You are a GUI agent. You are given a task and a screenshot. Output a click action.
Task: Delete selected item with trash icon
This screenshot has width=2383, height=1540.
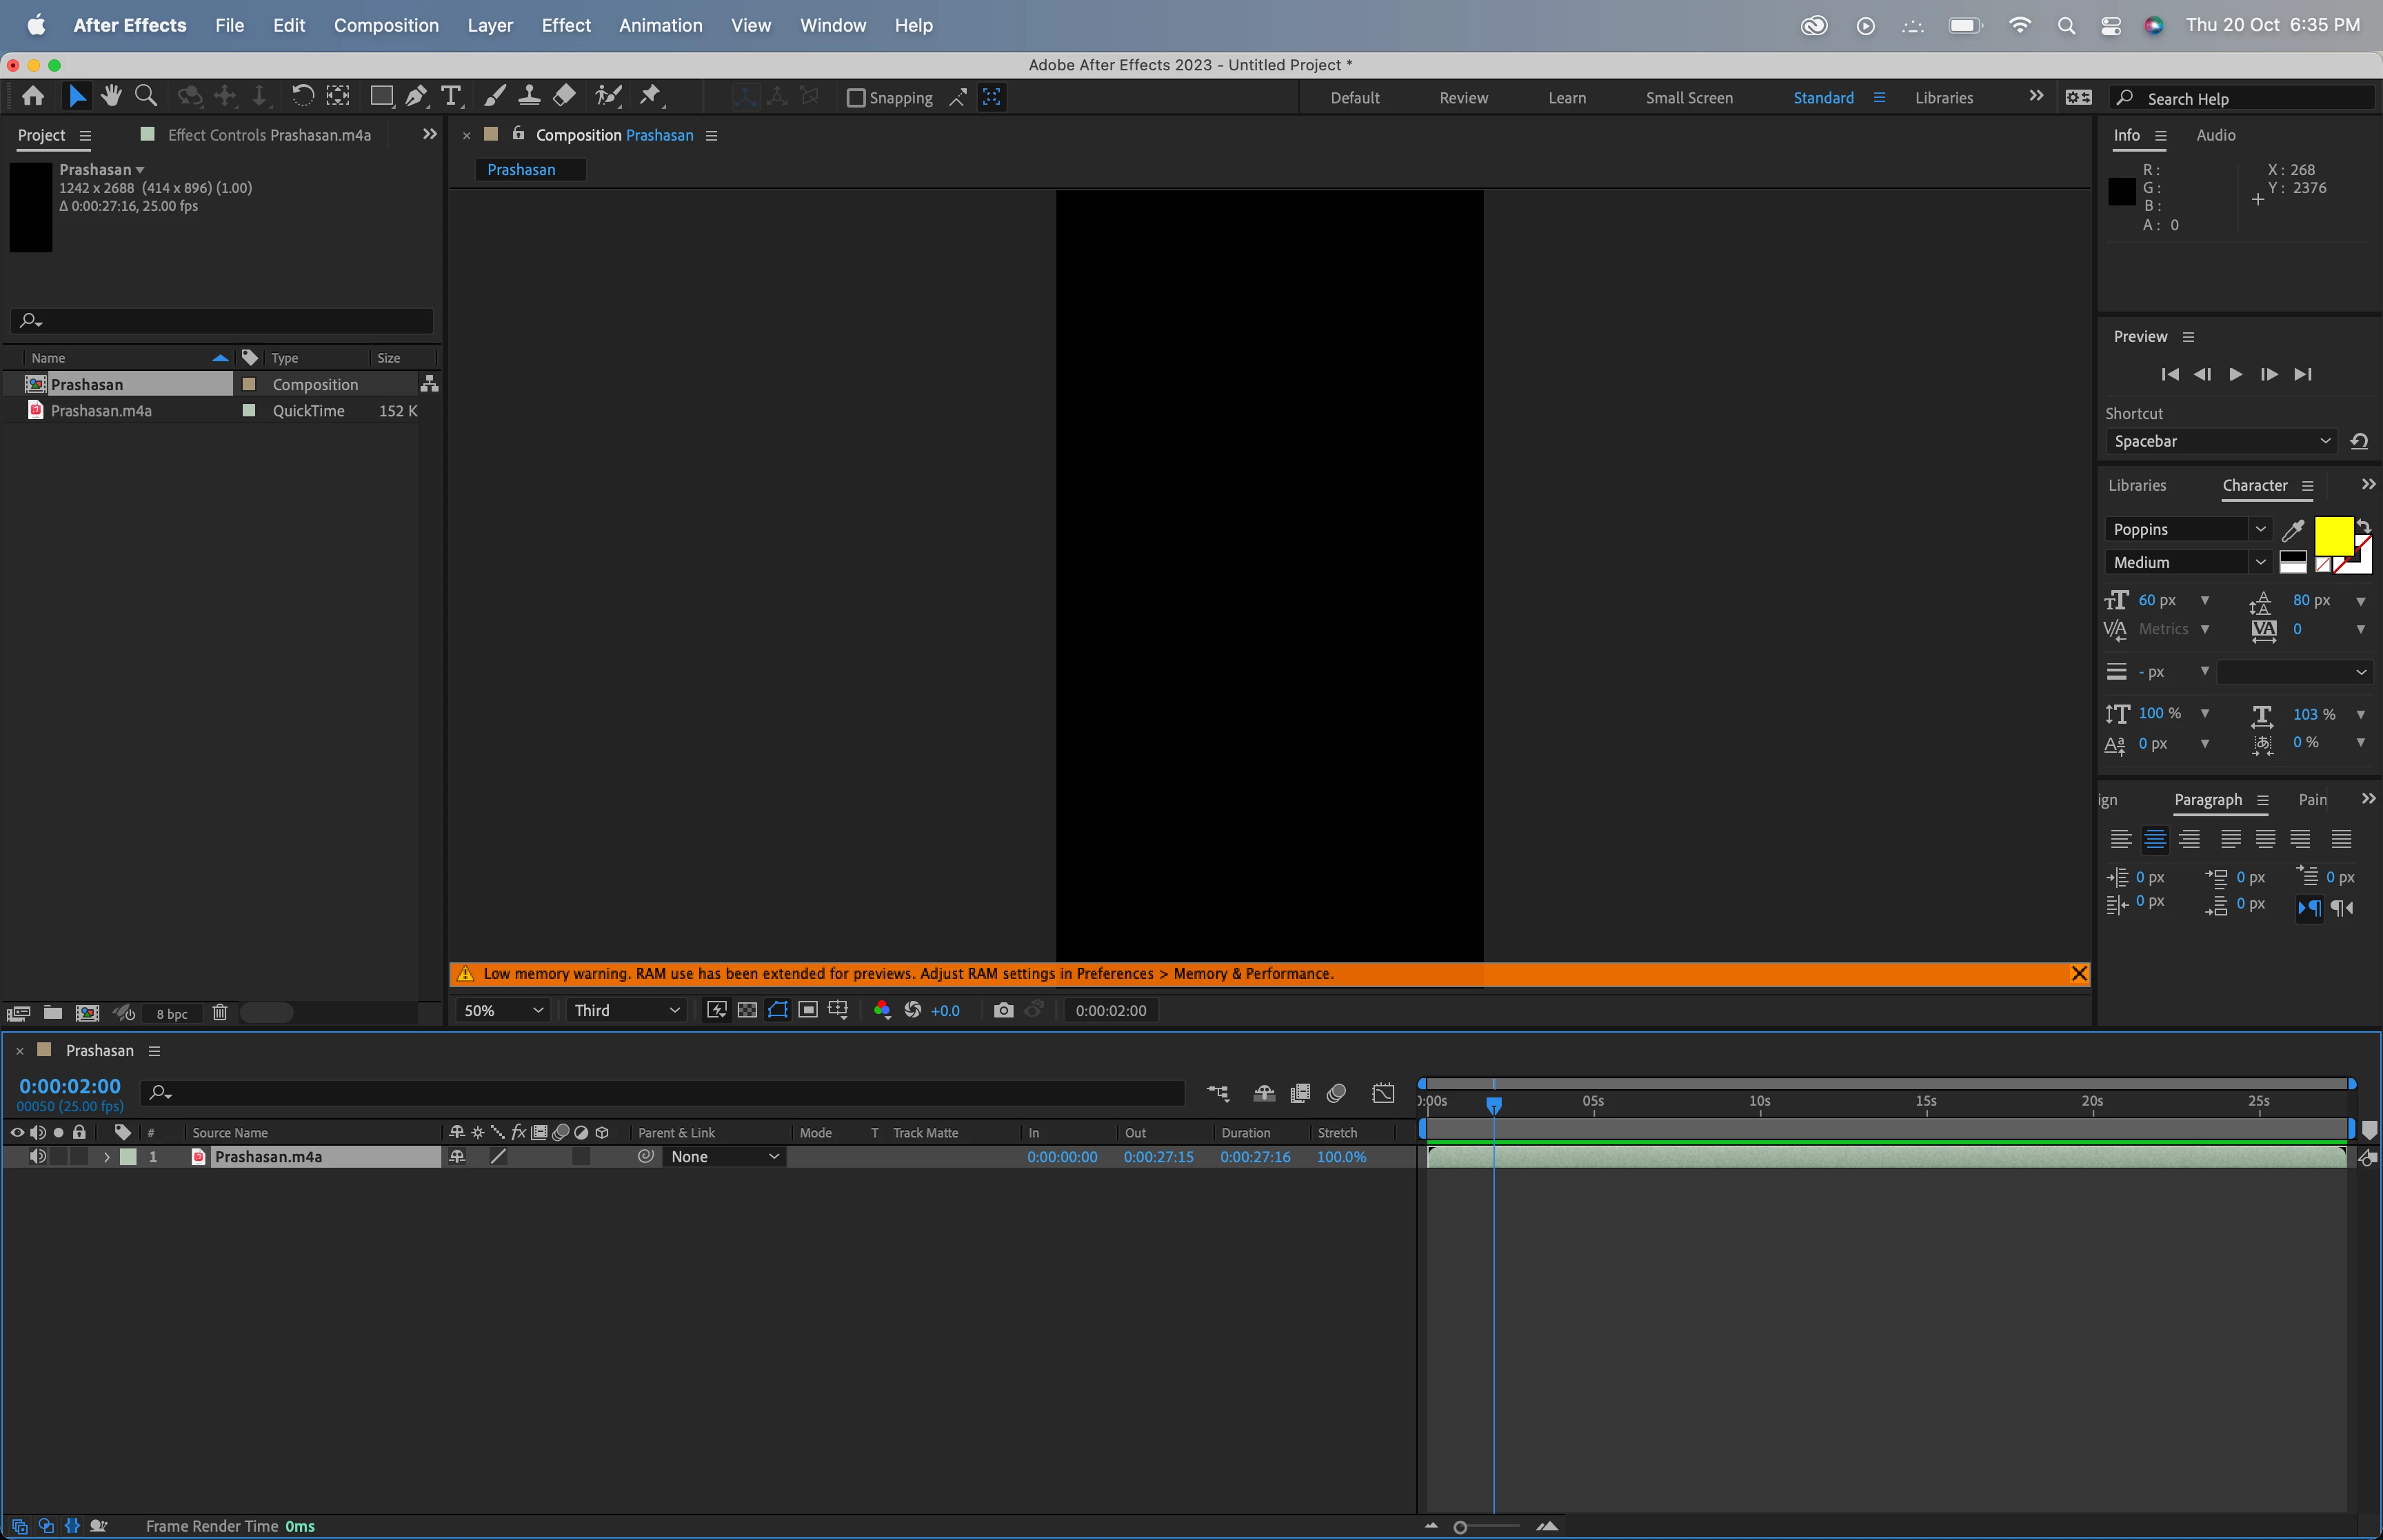[220, 1013]
